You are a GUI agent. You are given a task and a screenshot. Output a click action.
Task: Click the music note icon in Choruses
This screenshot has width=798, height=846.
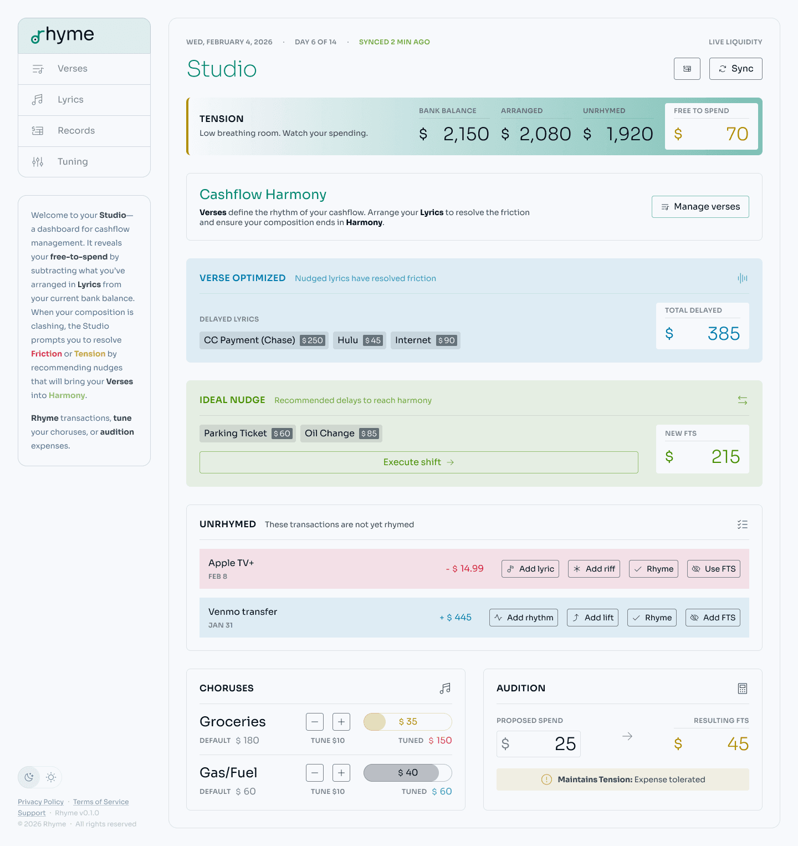[445, 689]
